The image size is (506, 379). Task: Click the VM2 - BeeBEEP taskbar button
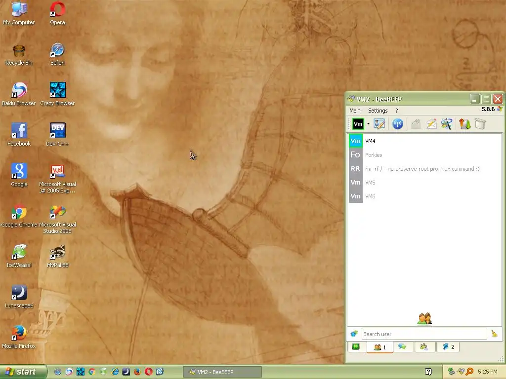tap(222, 372)
